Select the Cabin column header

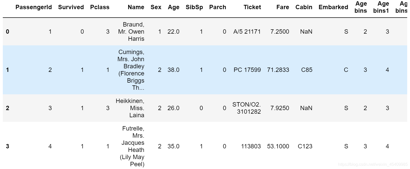[304, 7]
